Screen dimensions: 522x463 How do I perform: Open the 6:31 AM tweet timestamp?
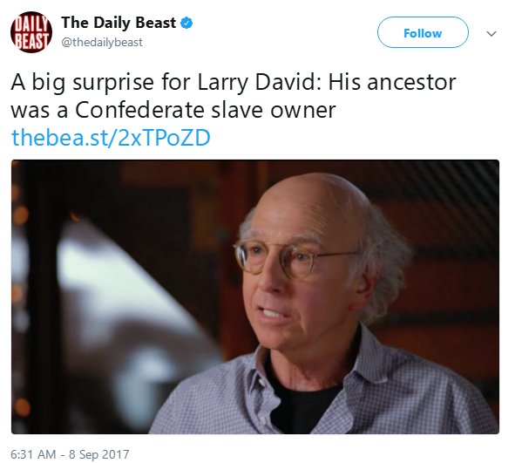[33, 454]
